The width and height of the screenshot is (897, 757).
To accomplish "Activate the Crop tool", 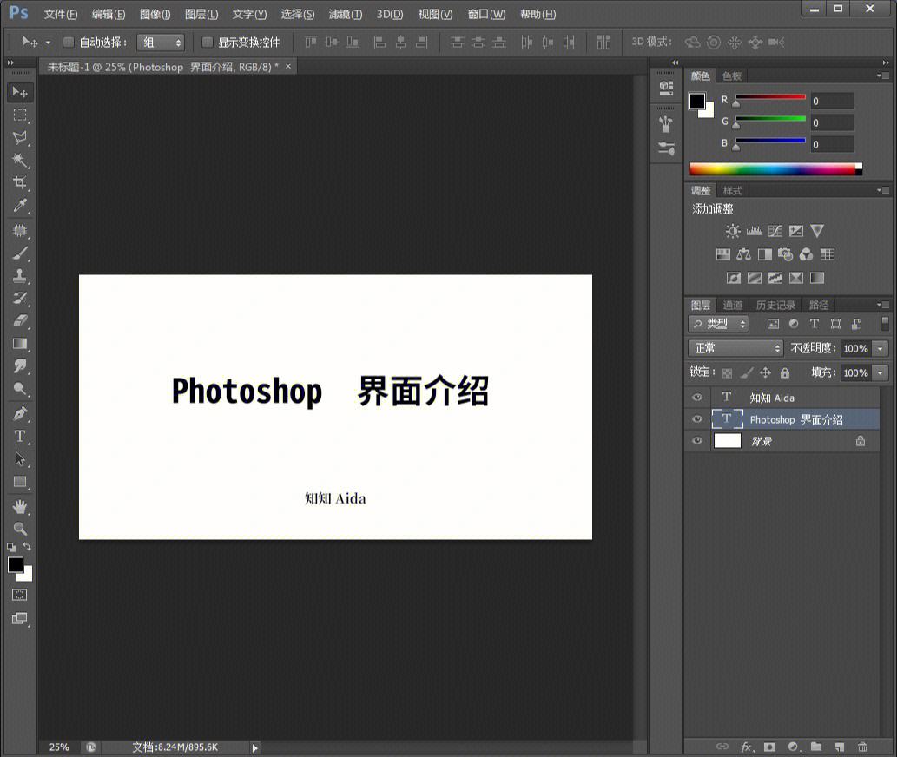I will pyautogui.click(x=20, y=183).
